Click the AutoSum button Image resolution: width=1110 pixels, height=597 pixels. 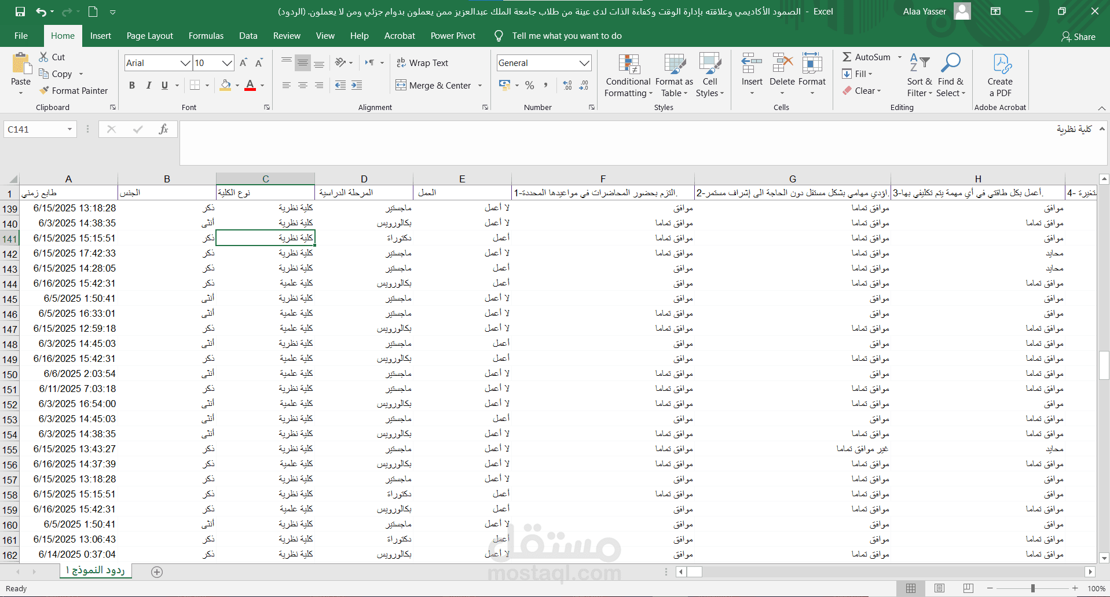click(x=866, y=57)
